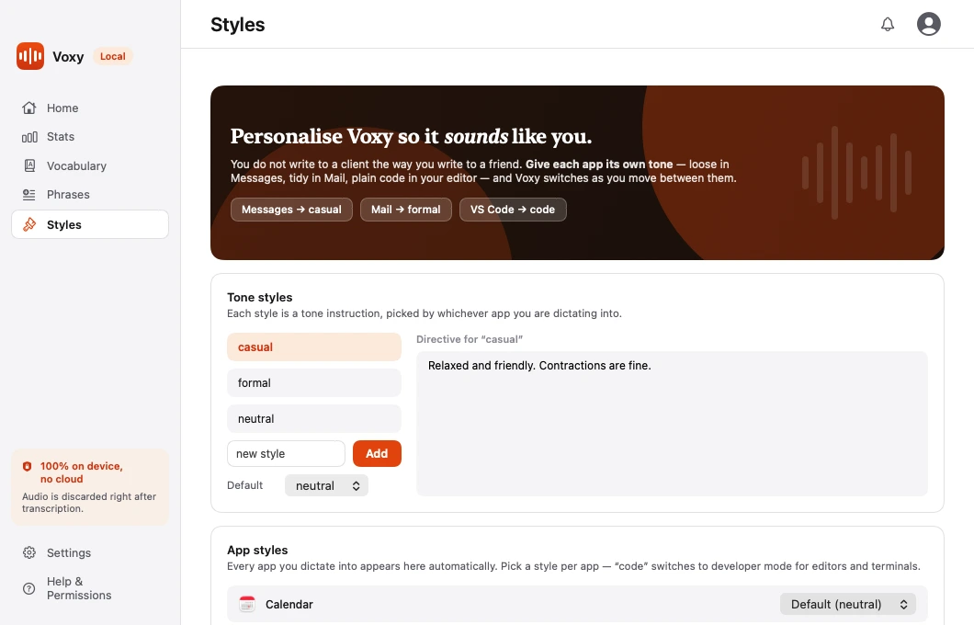The height and width of the screenshot is (625, 974).
Task: Click the App styles heading
Action: click(x=257, y=550)
